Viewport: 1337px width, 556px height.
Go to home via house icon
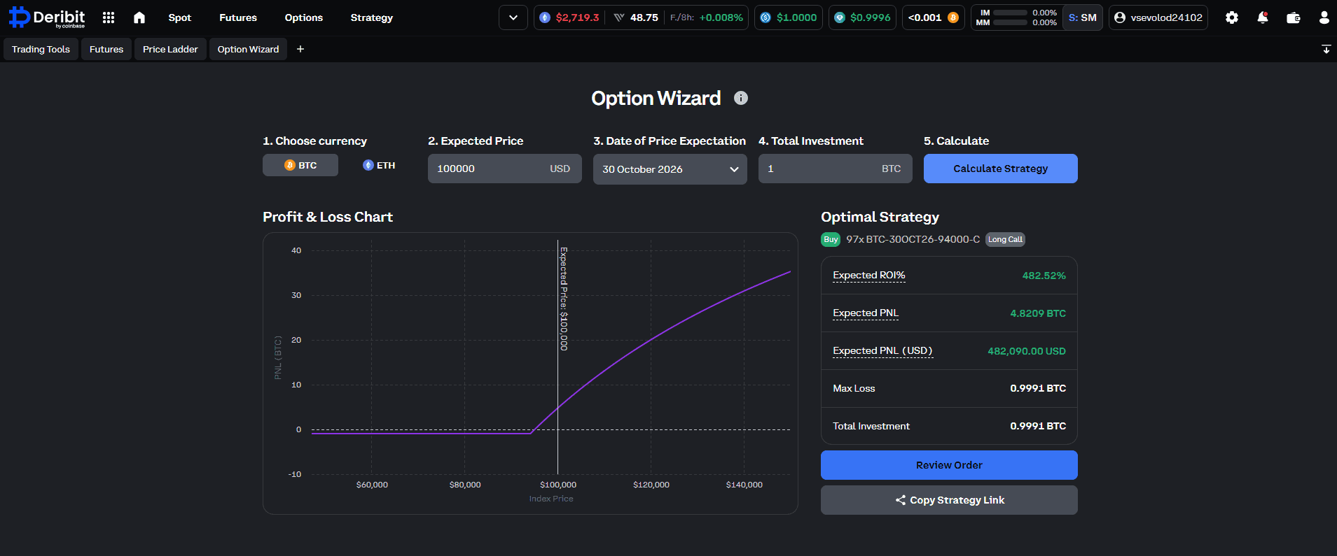click(139, 17)
